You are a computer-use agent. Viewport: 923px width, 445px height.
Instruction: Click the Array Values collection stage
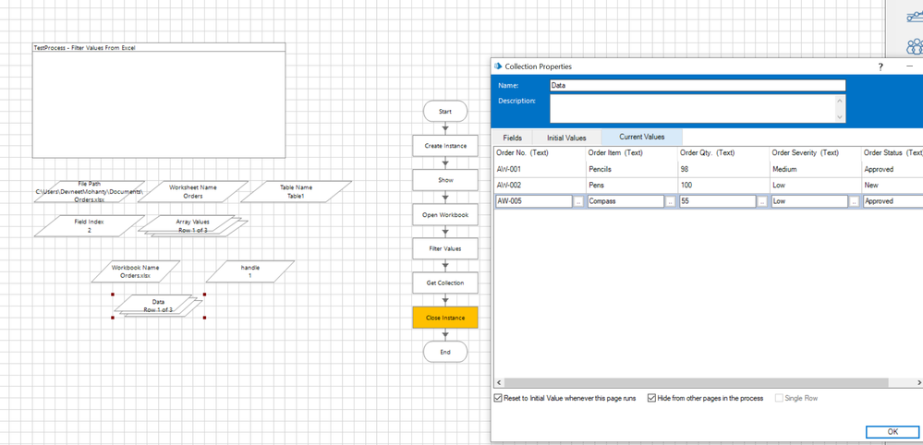192,226
